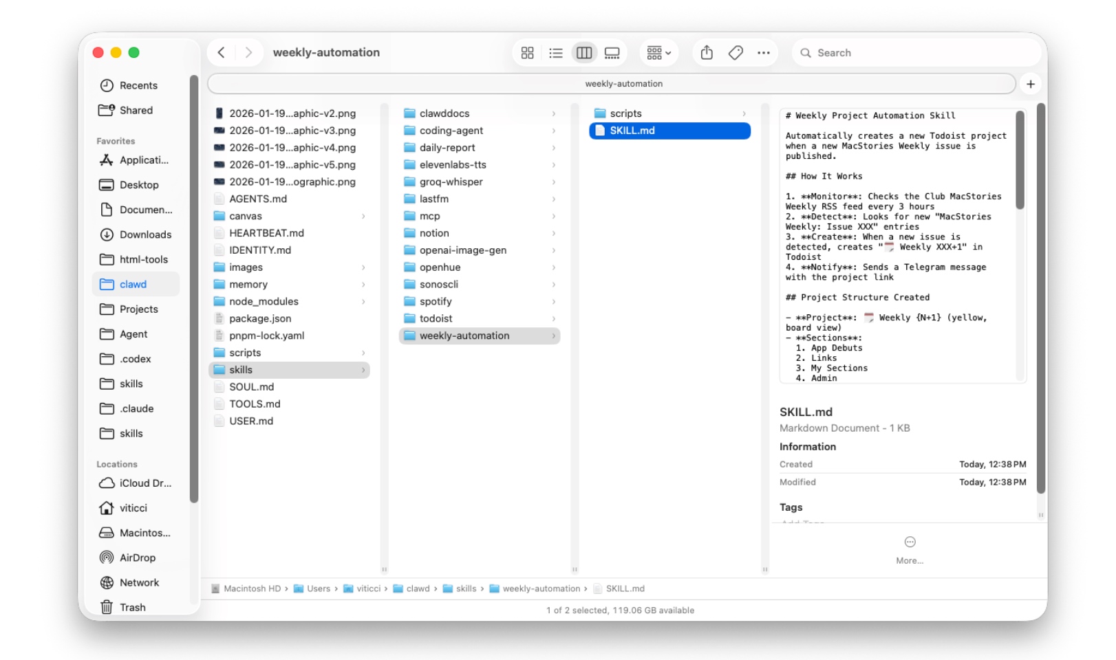Switch to gallery view
The image size is (1116, 660).
point(612,52)
